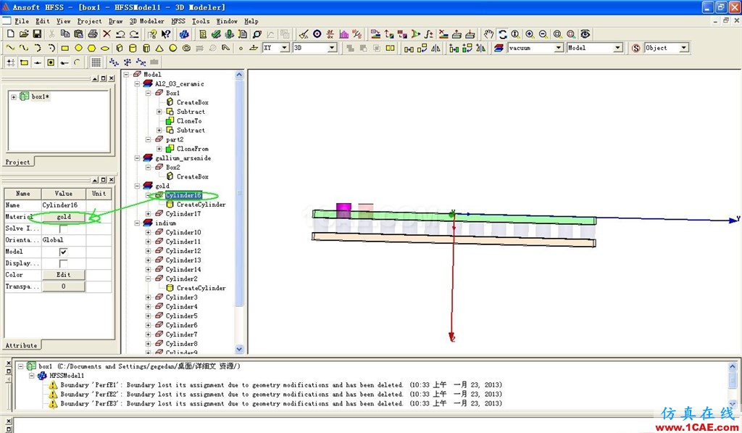
Task: Draw a regular polygon with hexagon tool
Action: [x=92, y=48]
